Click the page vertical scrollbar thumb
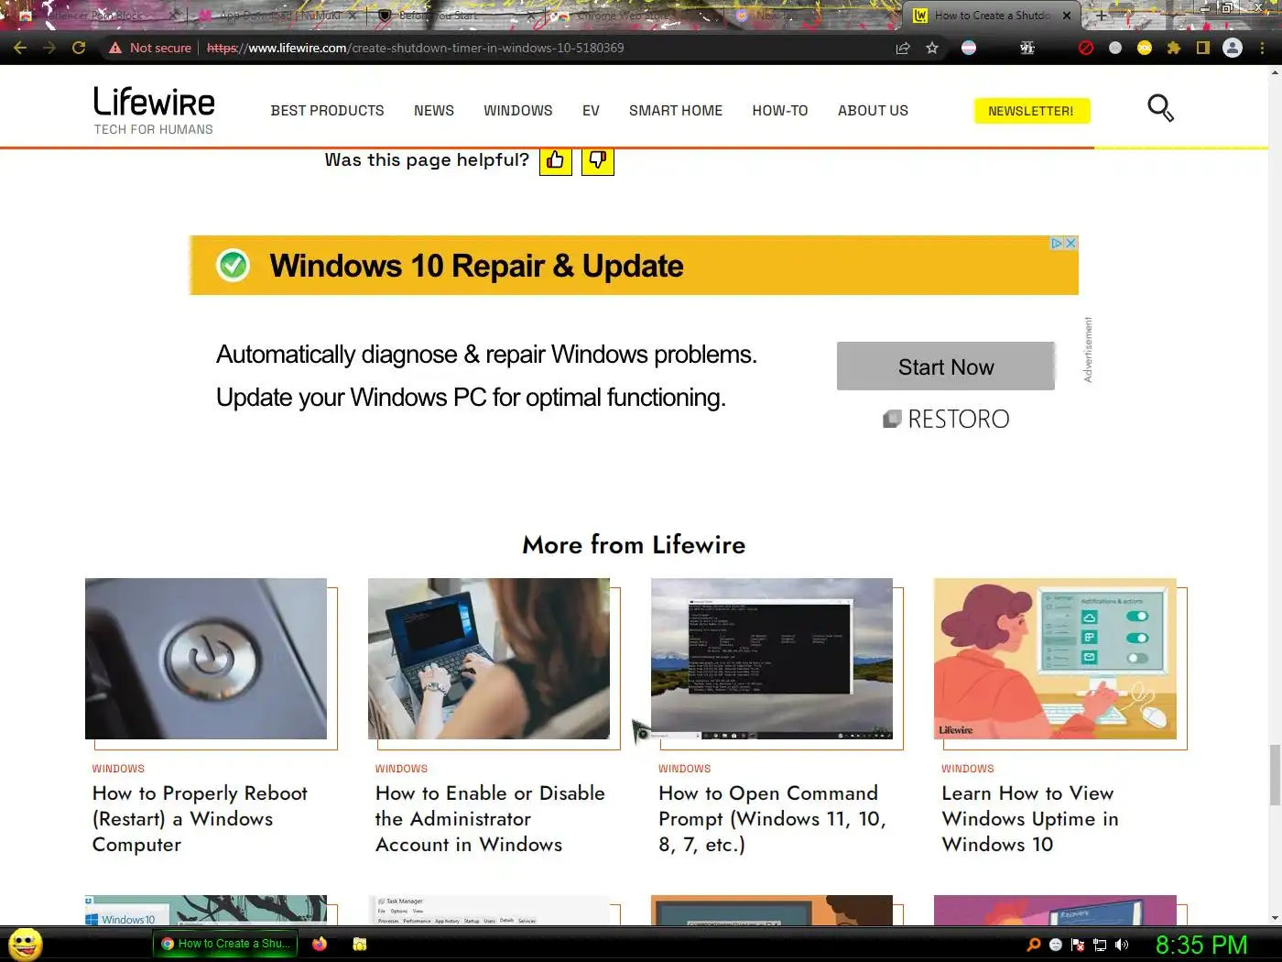The image size is (1282, 962). click(x=1275, y=775)
